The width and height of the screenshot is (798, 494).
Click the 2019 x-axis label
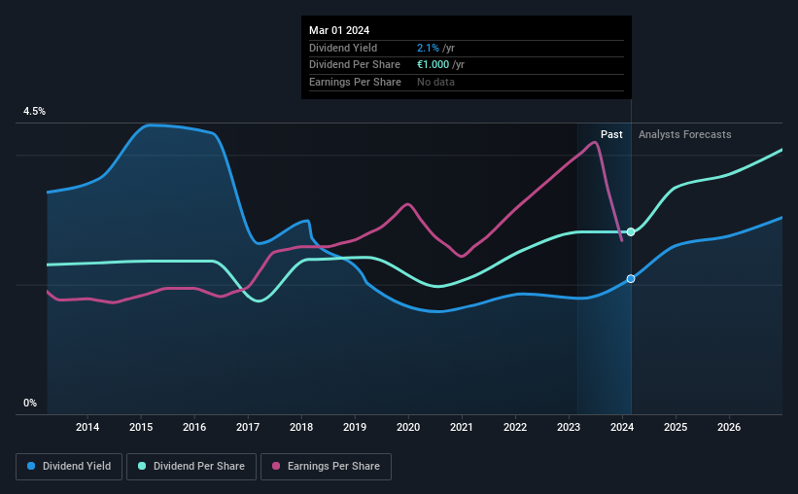click(355, 427)
